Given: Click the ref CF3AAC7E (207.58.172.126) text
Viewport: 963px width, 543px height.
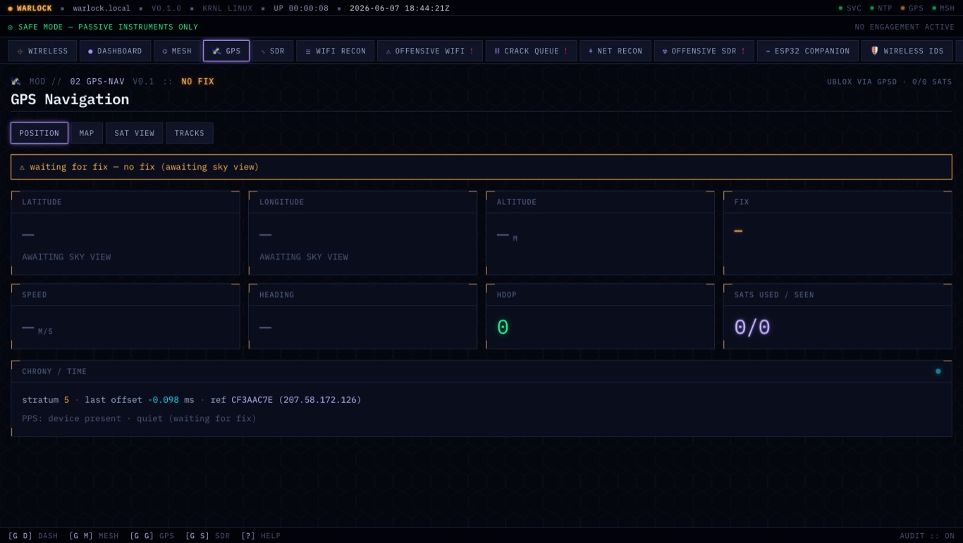Looking at the screenshot, I should [x=286, y=400].
